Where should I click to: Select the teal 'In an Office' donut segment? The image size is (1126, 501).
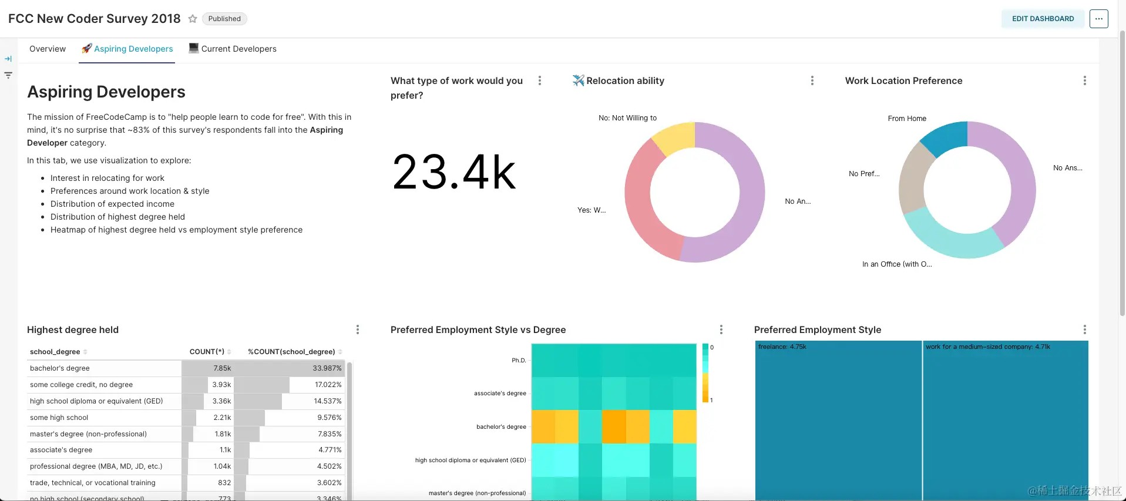tap(952, 241)
